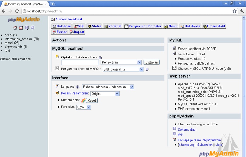Click the phpMyAdmin logo in the sidebar
Image resolution: width=246 pixels, height=157 pixels.
[24, 19]
